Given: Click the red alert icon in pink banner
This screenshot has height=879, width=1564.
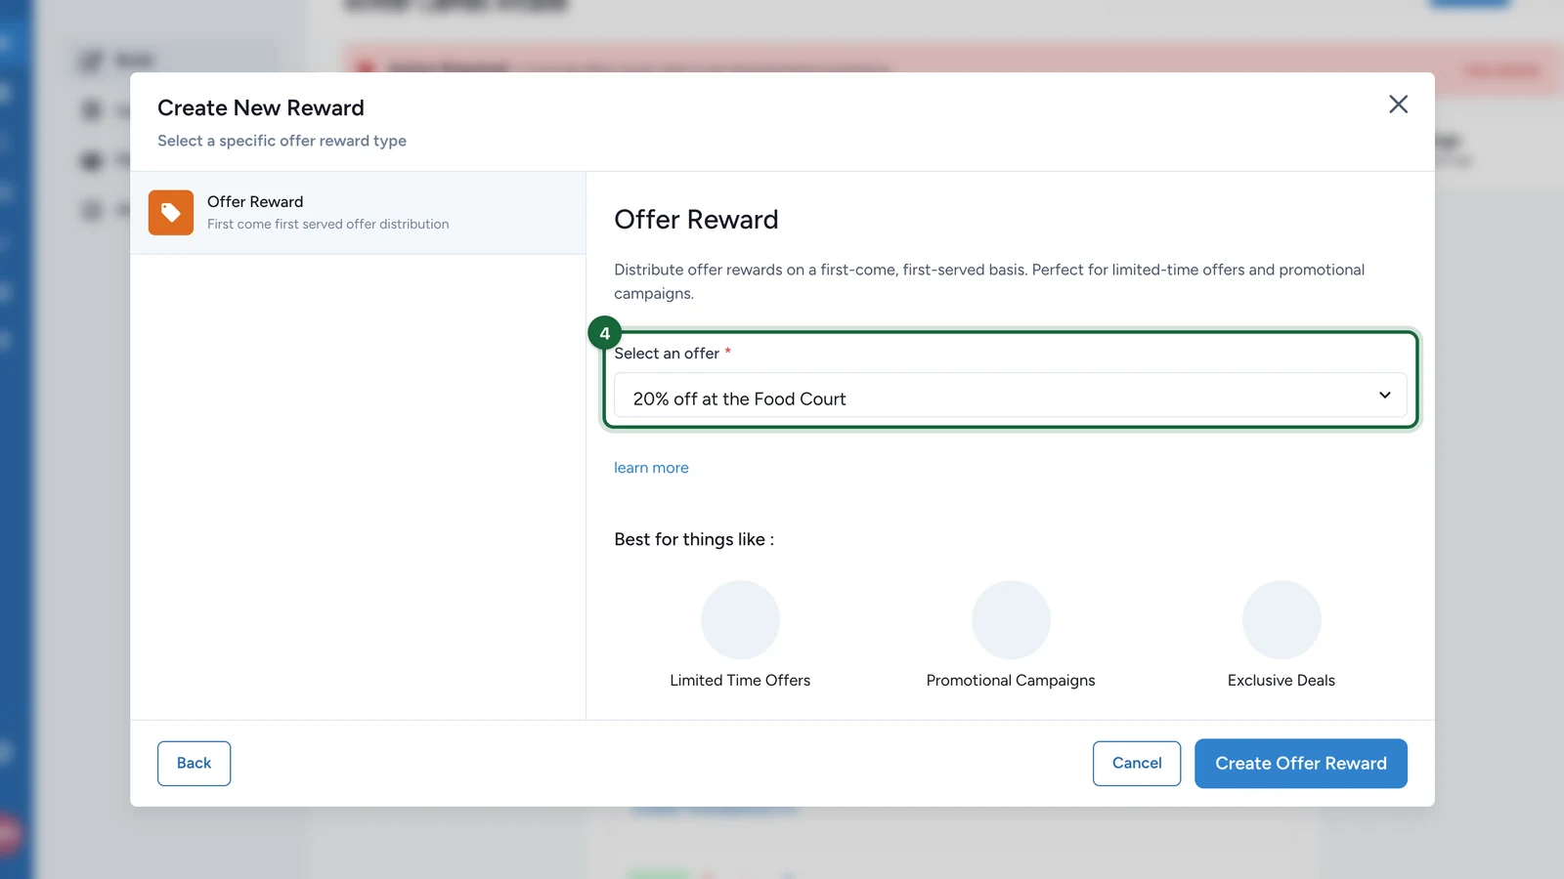Looking at the screenshot, I should (x=366, y=68).
